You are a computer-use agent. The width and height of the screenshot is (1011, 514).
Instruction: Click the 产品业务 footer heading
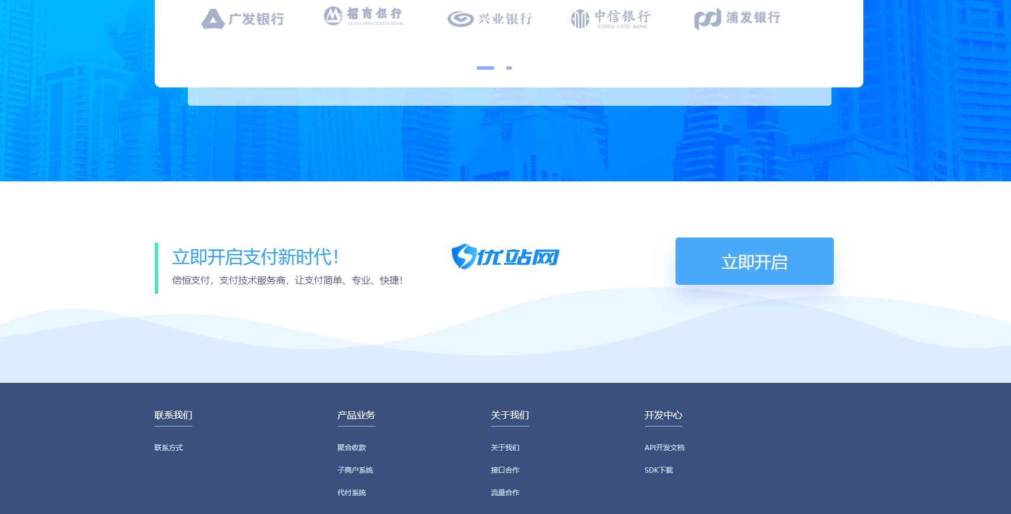pyautogui.click(x=356, y=415)
